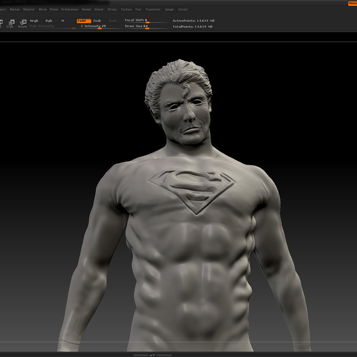Activate the Scale transform icon

click(10, 24)
